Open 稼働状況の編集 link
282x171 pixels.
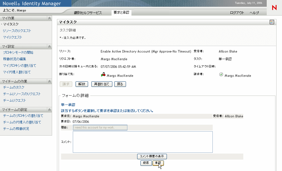tap(14, 59)
